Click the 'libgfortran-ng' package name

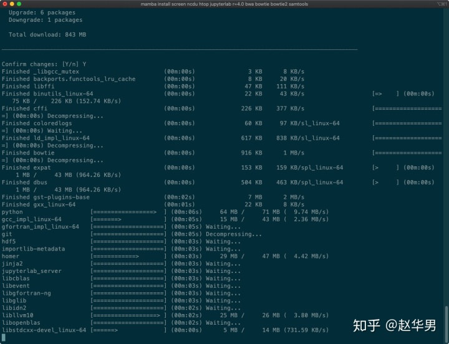[26, 294]
